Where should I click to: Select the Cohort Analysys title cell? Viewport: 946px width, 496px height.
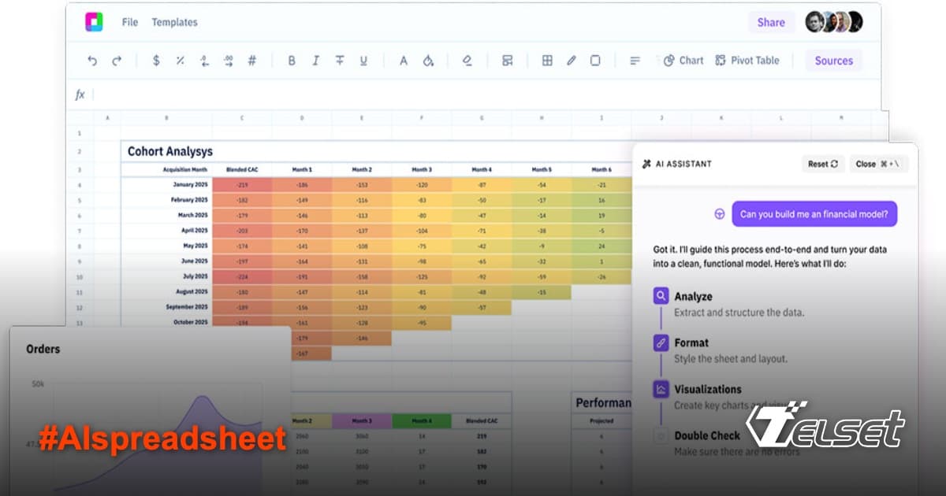170,151
